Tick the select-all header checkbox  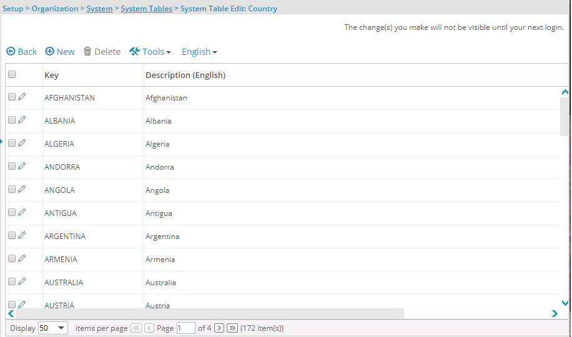pos(12,74)
